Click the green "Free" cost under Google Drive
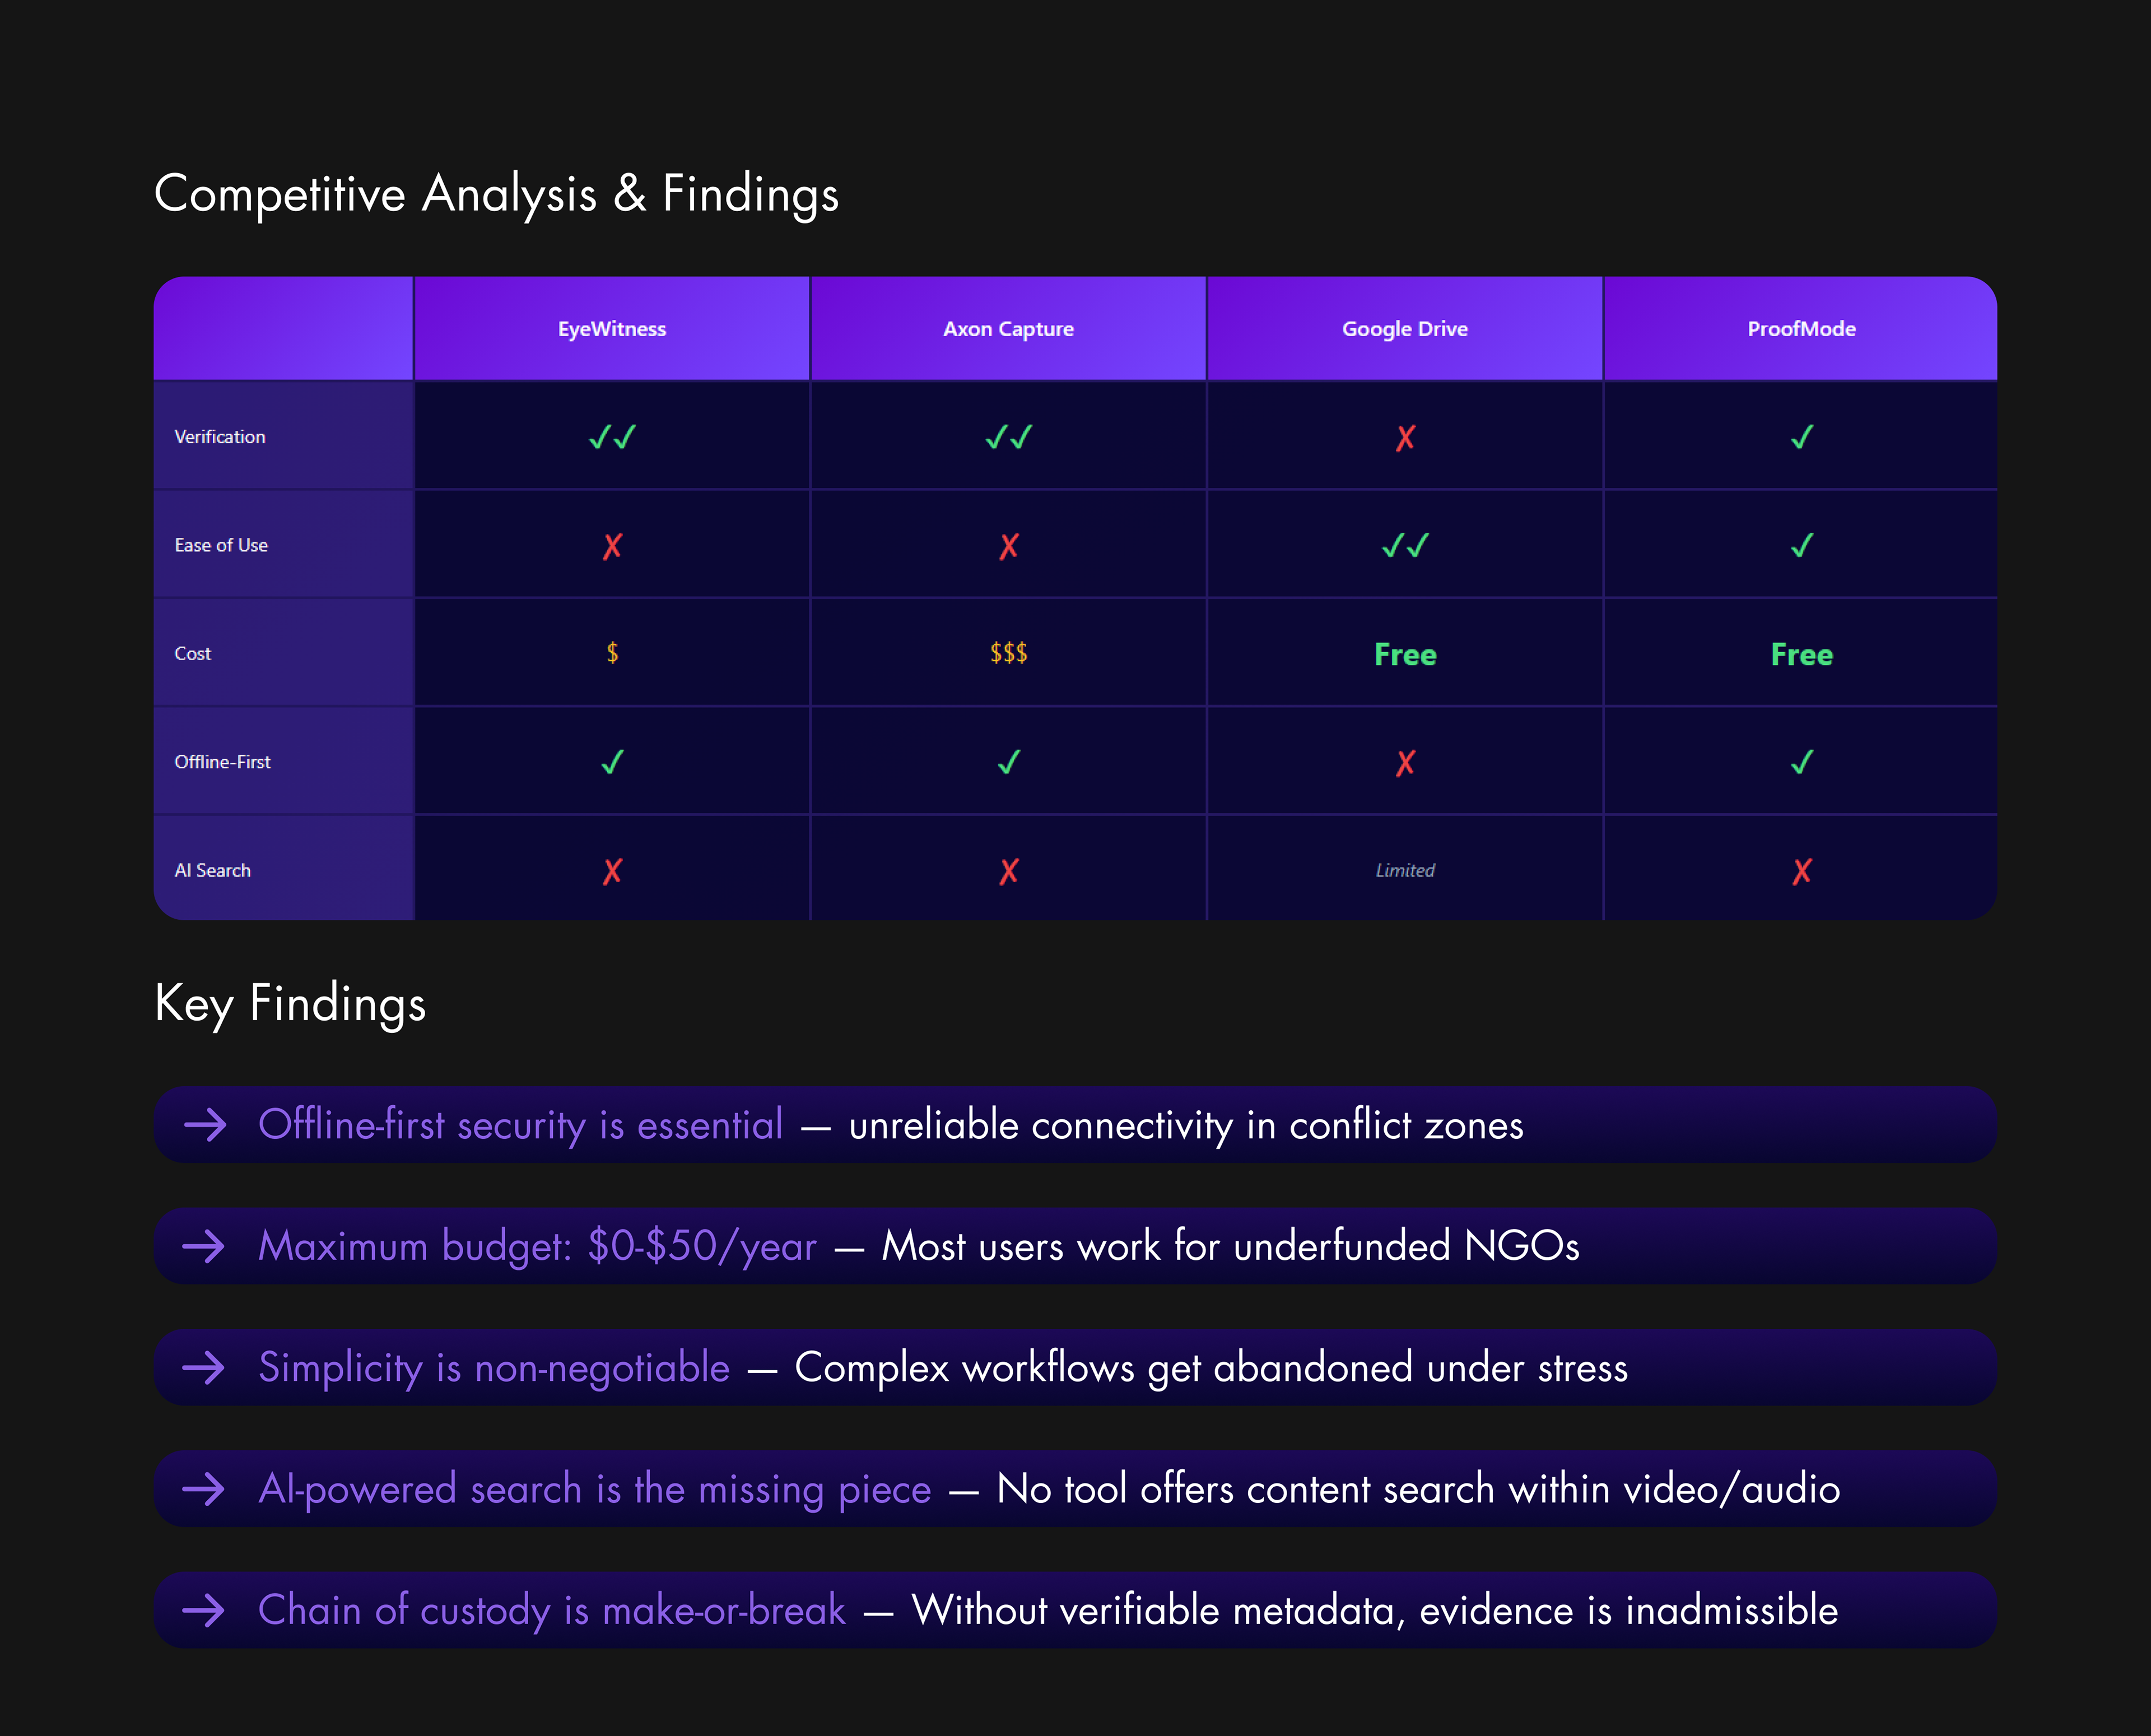 pyautogui.click(x=1405, y=655)
